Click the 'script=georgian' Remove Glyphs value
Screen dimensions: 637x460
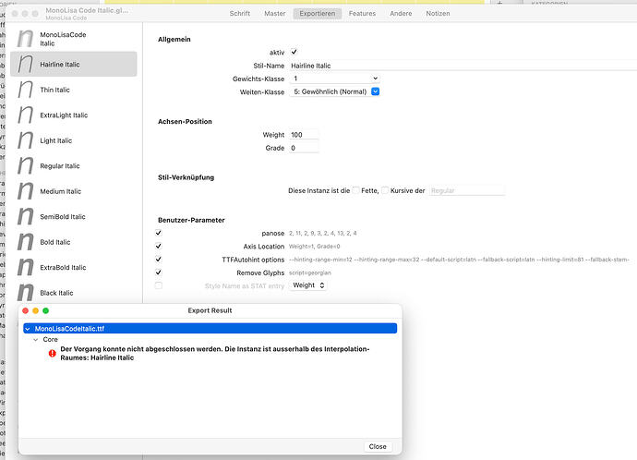(x=310, y=272)
